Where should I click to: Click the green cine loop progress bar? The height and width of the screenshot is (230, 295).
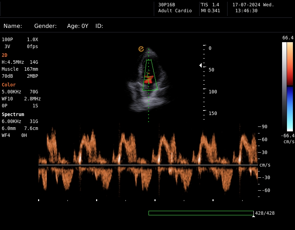click(x=201, y=213)
